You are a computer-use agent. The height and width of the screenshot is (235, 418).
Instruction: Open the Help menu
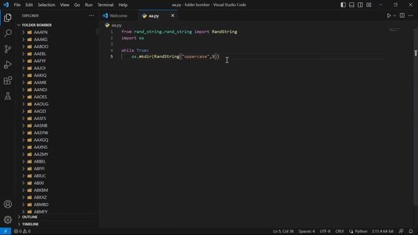[123, 5]
